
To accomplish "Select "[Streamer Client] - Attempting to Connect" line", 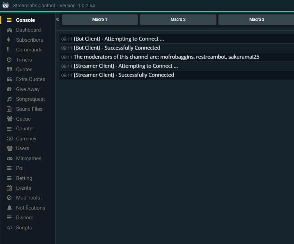I will [177, 66].
